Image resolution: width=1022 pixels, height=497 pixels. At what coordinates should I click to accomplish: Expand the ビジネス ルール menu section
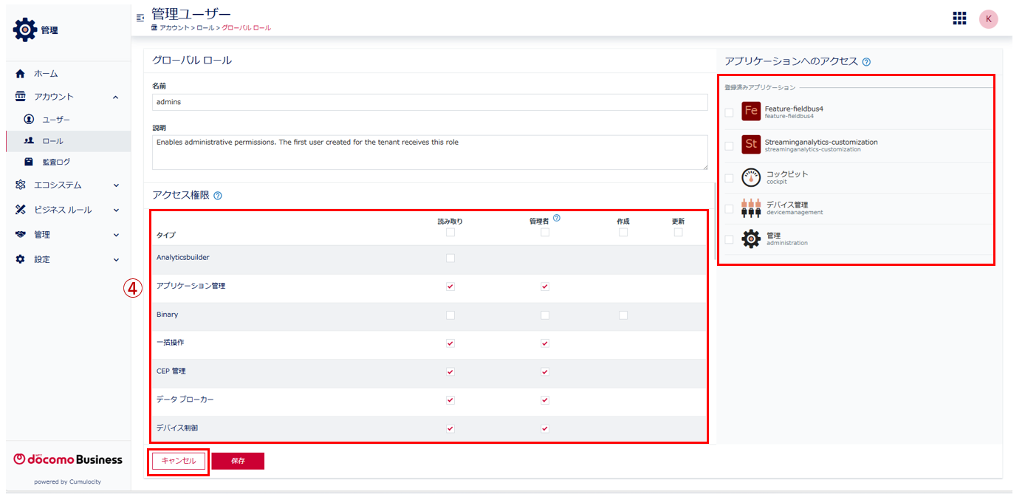pos(68,210)
